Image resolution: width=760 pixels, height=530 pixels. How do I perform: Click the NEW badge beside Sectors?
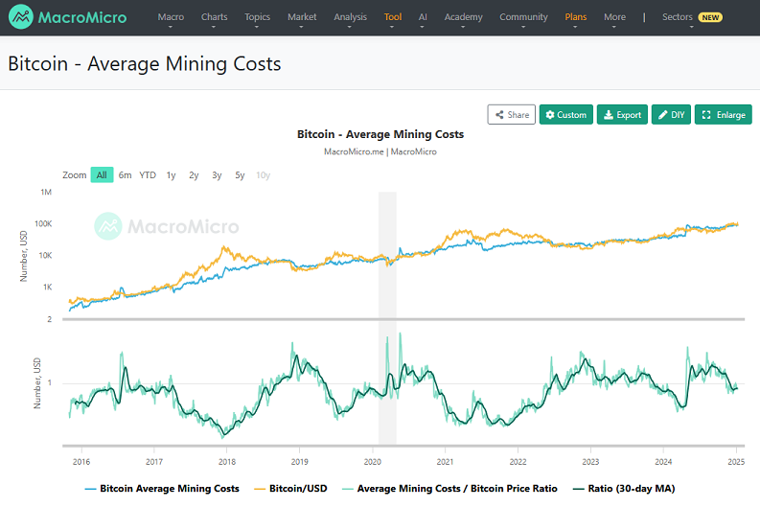[x=710, y=17]
